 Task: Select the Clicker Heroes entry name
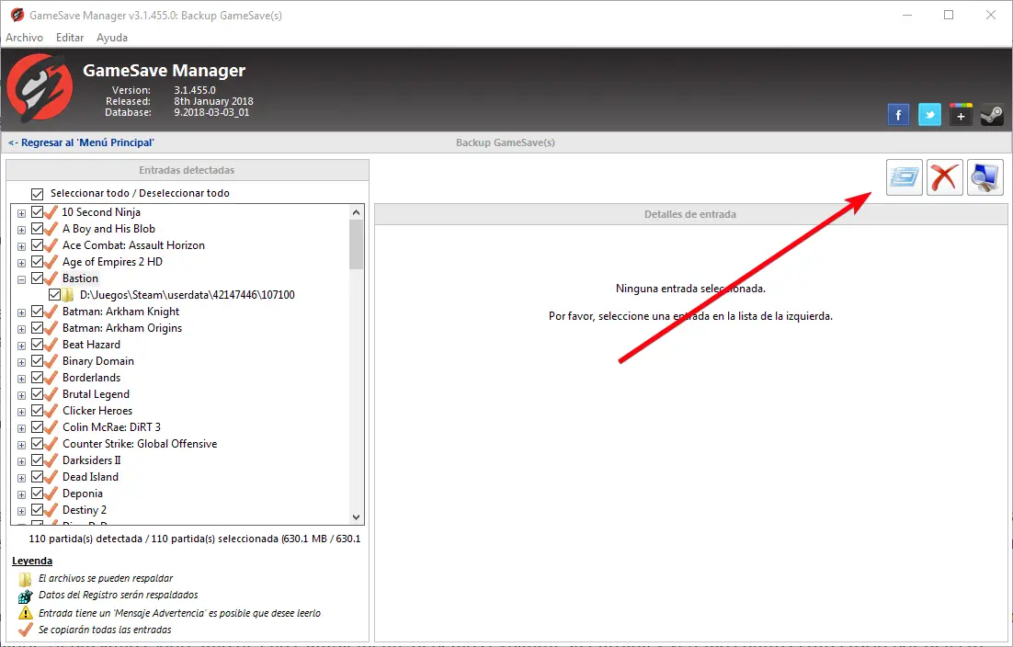pyautogui.click(x=97, y=411)
